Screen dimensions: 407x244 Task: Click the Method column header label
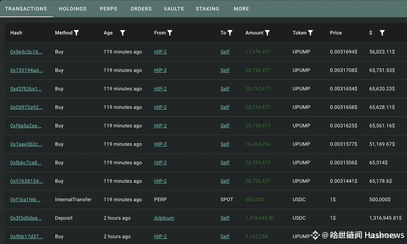pos(63,33)
